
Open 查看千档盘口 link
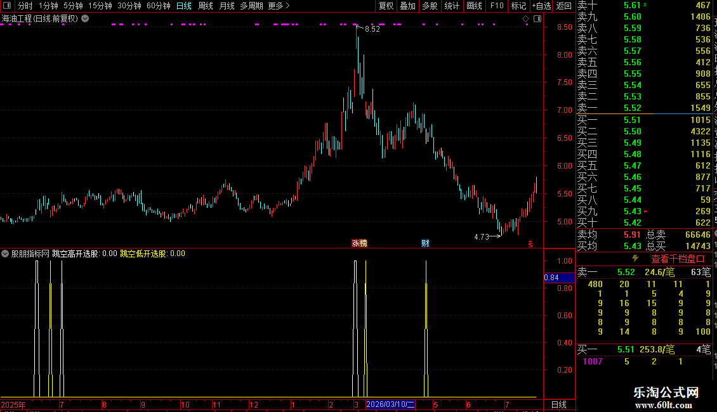(x=678, y=259)
